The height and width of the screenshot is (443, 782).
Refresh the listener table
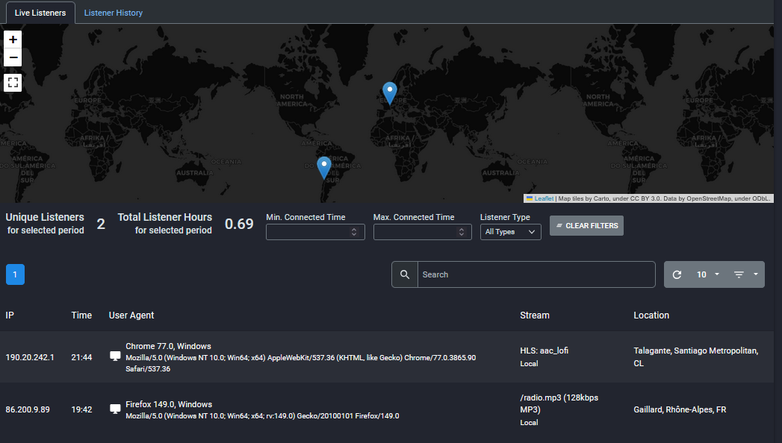coord(677,274)
